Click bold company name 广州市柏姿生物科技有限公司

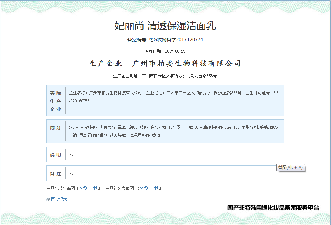[186, 63]
